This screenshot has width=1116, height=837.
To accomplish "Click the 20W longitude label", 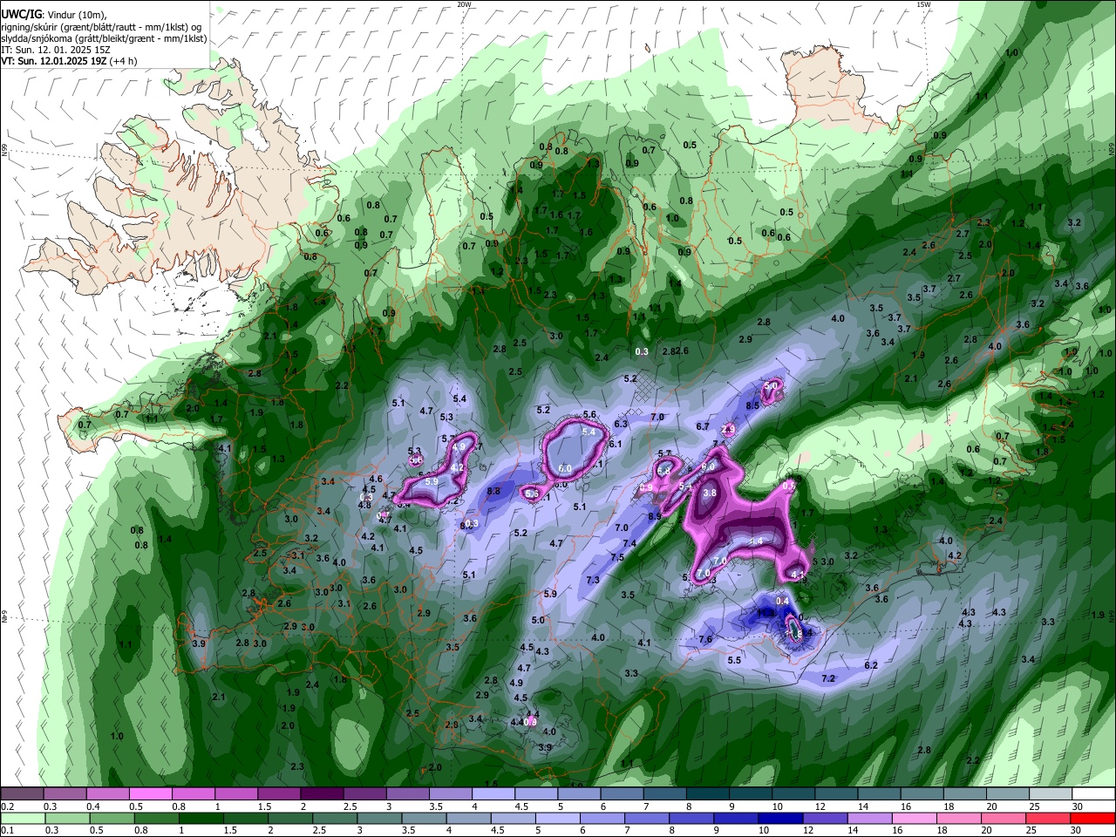I will click(464, 4).
